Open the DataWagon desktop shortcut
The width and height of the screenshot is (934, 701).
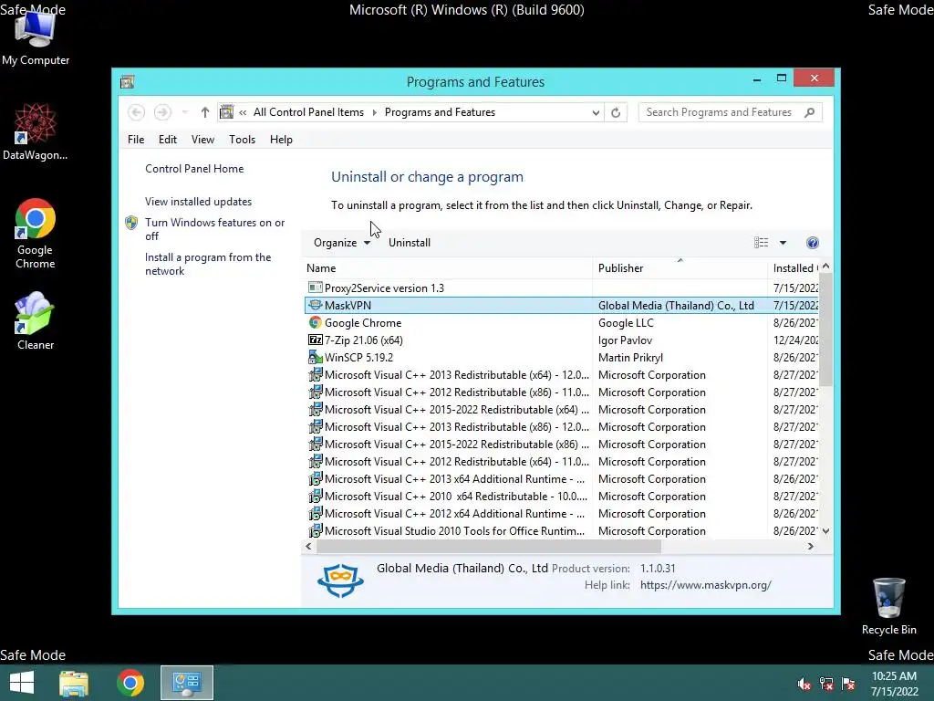coord(36,131)
